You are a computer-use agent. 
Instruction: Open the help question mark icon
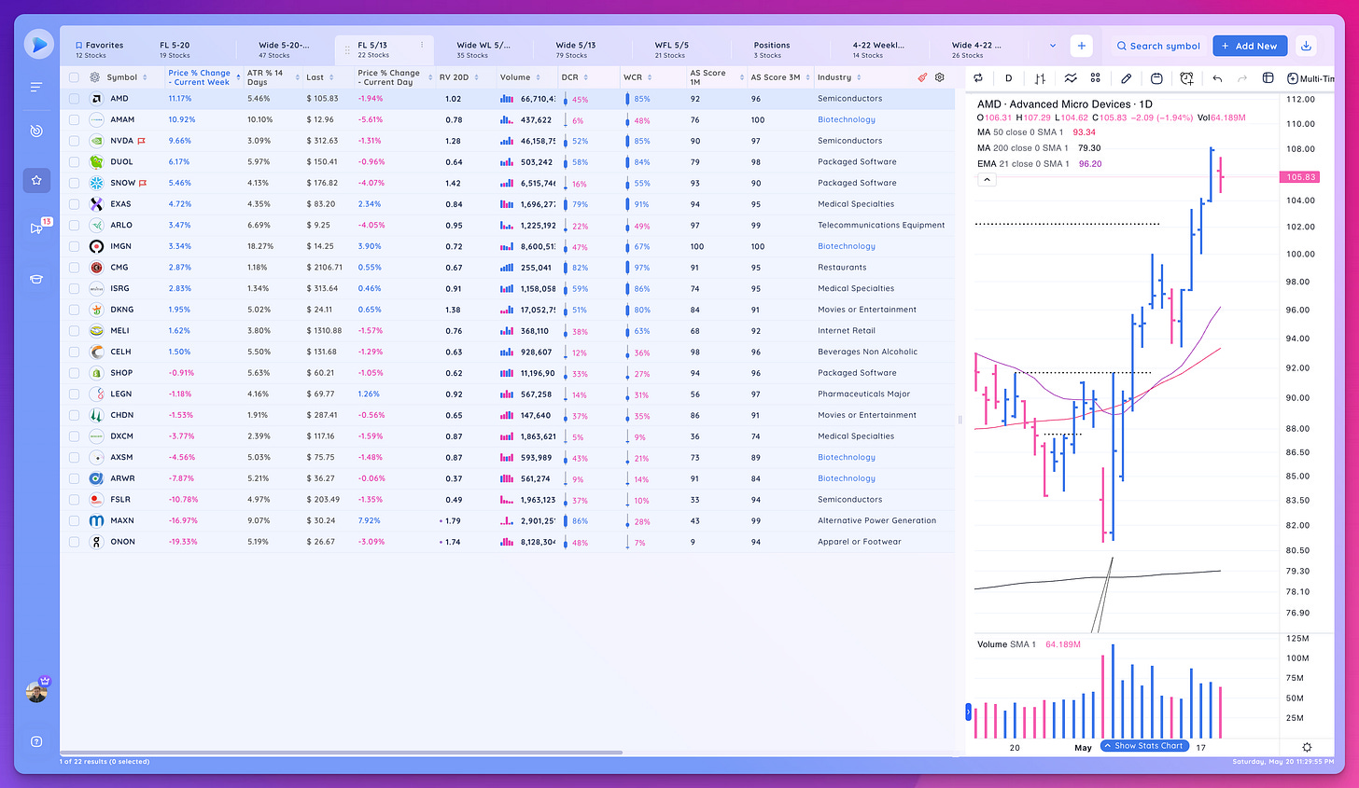coord(36,741)
